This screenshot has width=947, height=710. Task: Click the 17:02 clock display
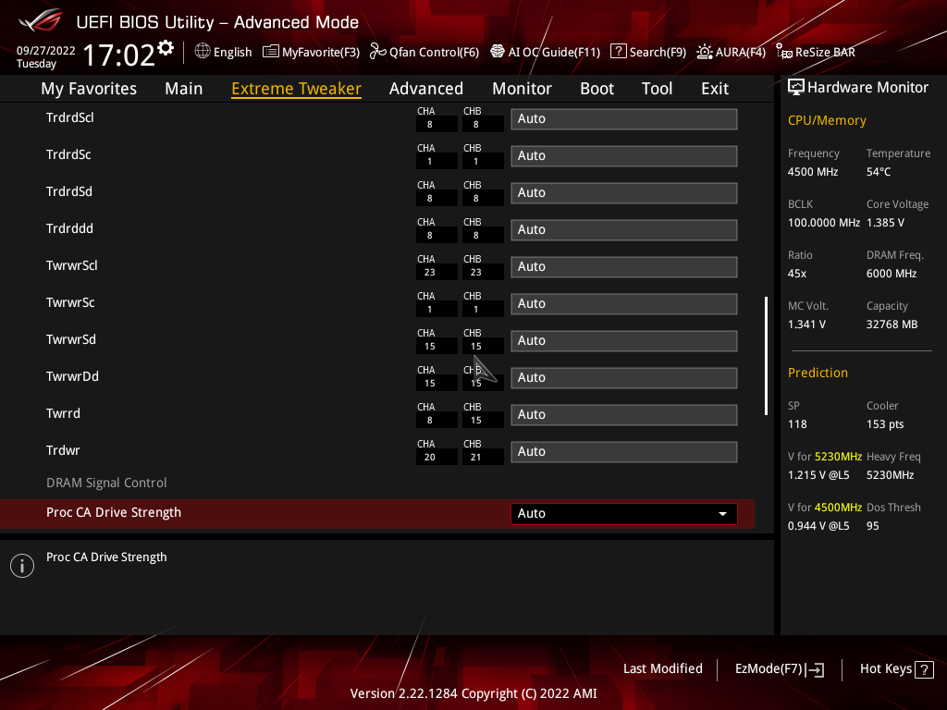(119, 55)
